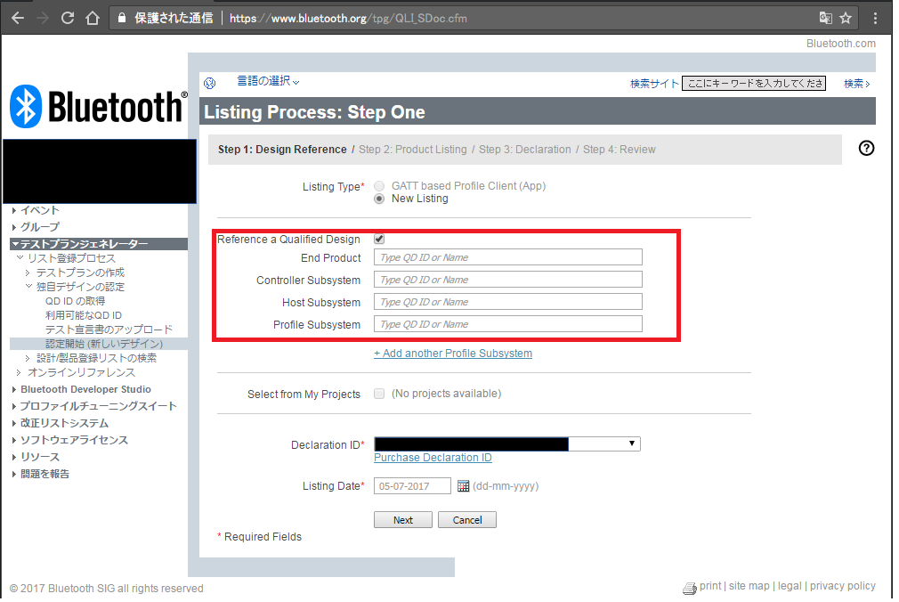Screen dimensions: 899x602
Task: Open Bluetooth.com link at top
Action: tap(840, 44)
